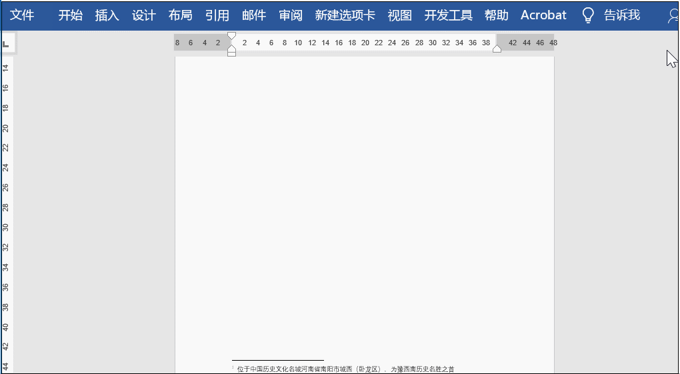Image resolution: width=680 pixels, height=374 pixels.
Task: Open the 插入 (Insert) tab
Action: pos(107,15)
